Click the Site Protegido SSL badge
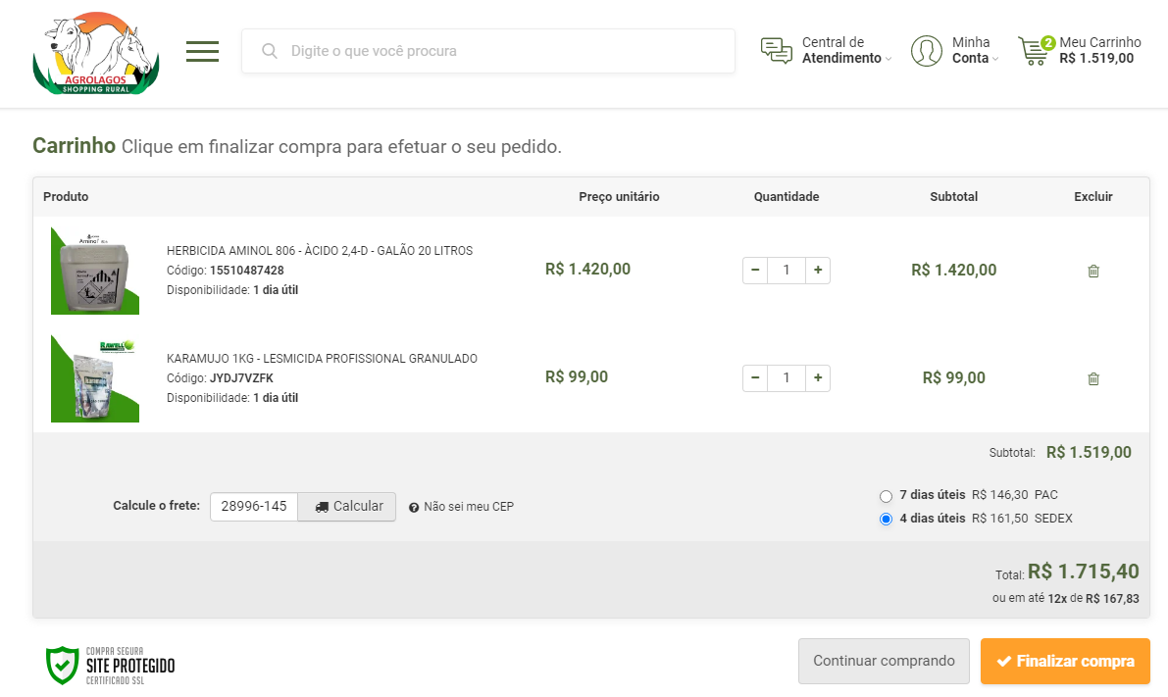 click(x=111, y=665)
